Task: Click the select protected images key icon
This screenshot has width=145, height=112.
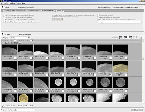Action: 130,38
